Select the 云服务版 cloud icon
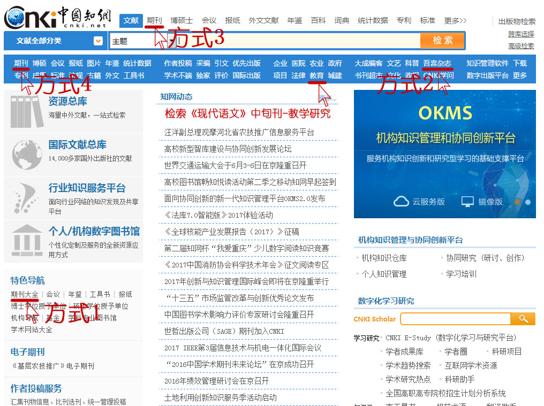This screenshot has height=406, width=544. [x=401, y=202]
